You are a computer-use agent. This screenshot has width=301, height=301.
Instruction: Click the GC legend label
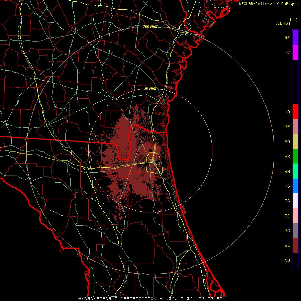tap(287, 231)
